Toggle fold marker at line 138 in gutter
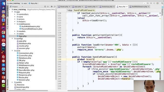Screen dimensions: 164x92 [x=66, y=57]
